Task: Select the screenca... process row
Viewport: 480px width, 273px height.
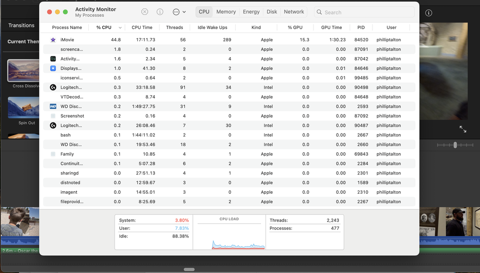Action: (229, 50)
